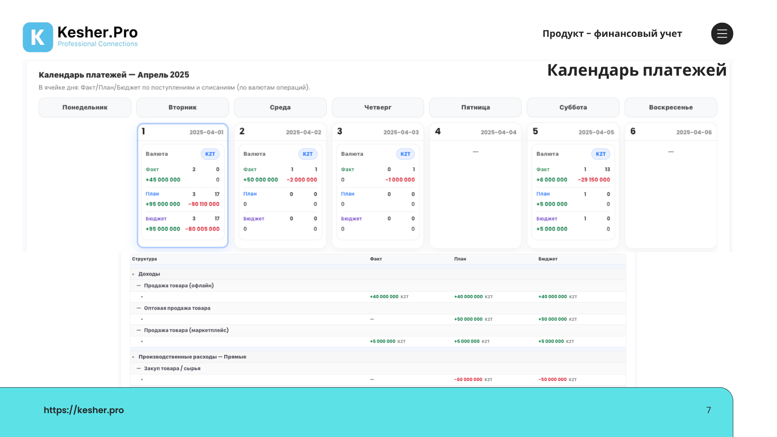This screenshot has height=437, width=777.
Task: Click the -2 000 000 fact amount
Action: click(302, 180)
